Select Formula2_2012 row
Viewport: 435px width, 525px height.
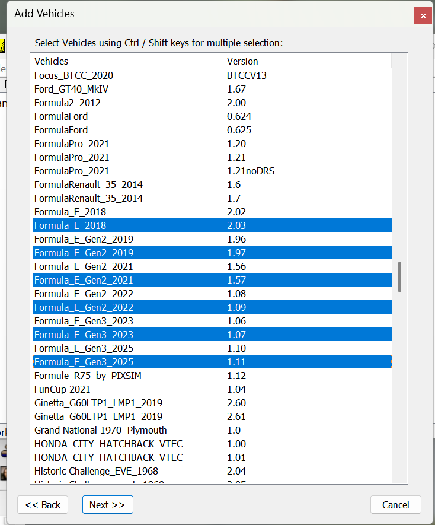coord(213,103)
